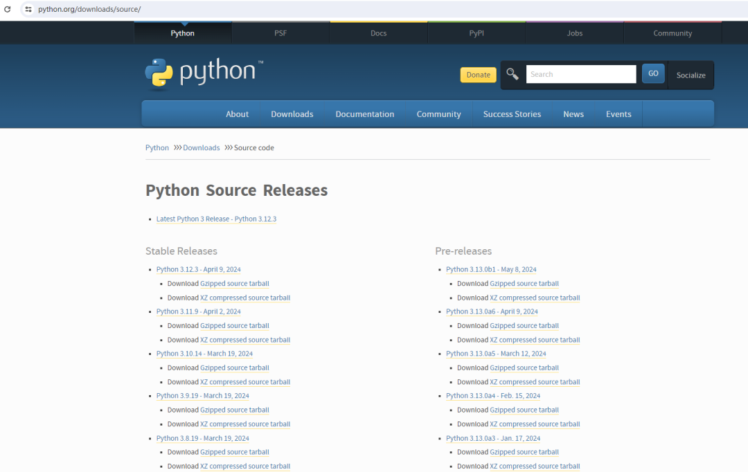Select the Events menu item
The width and height of the screenshot is (748, 472).
coord(618,114)
